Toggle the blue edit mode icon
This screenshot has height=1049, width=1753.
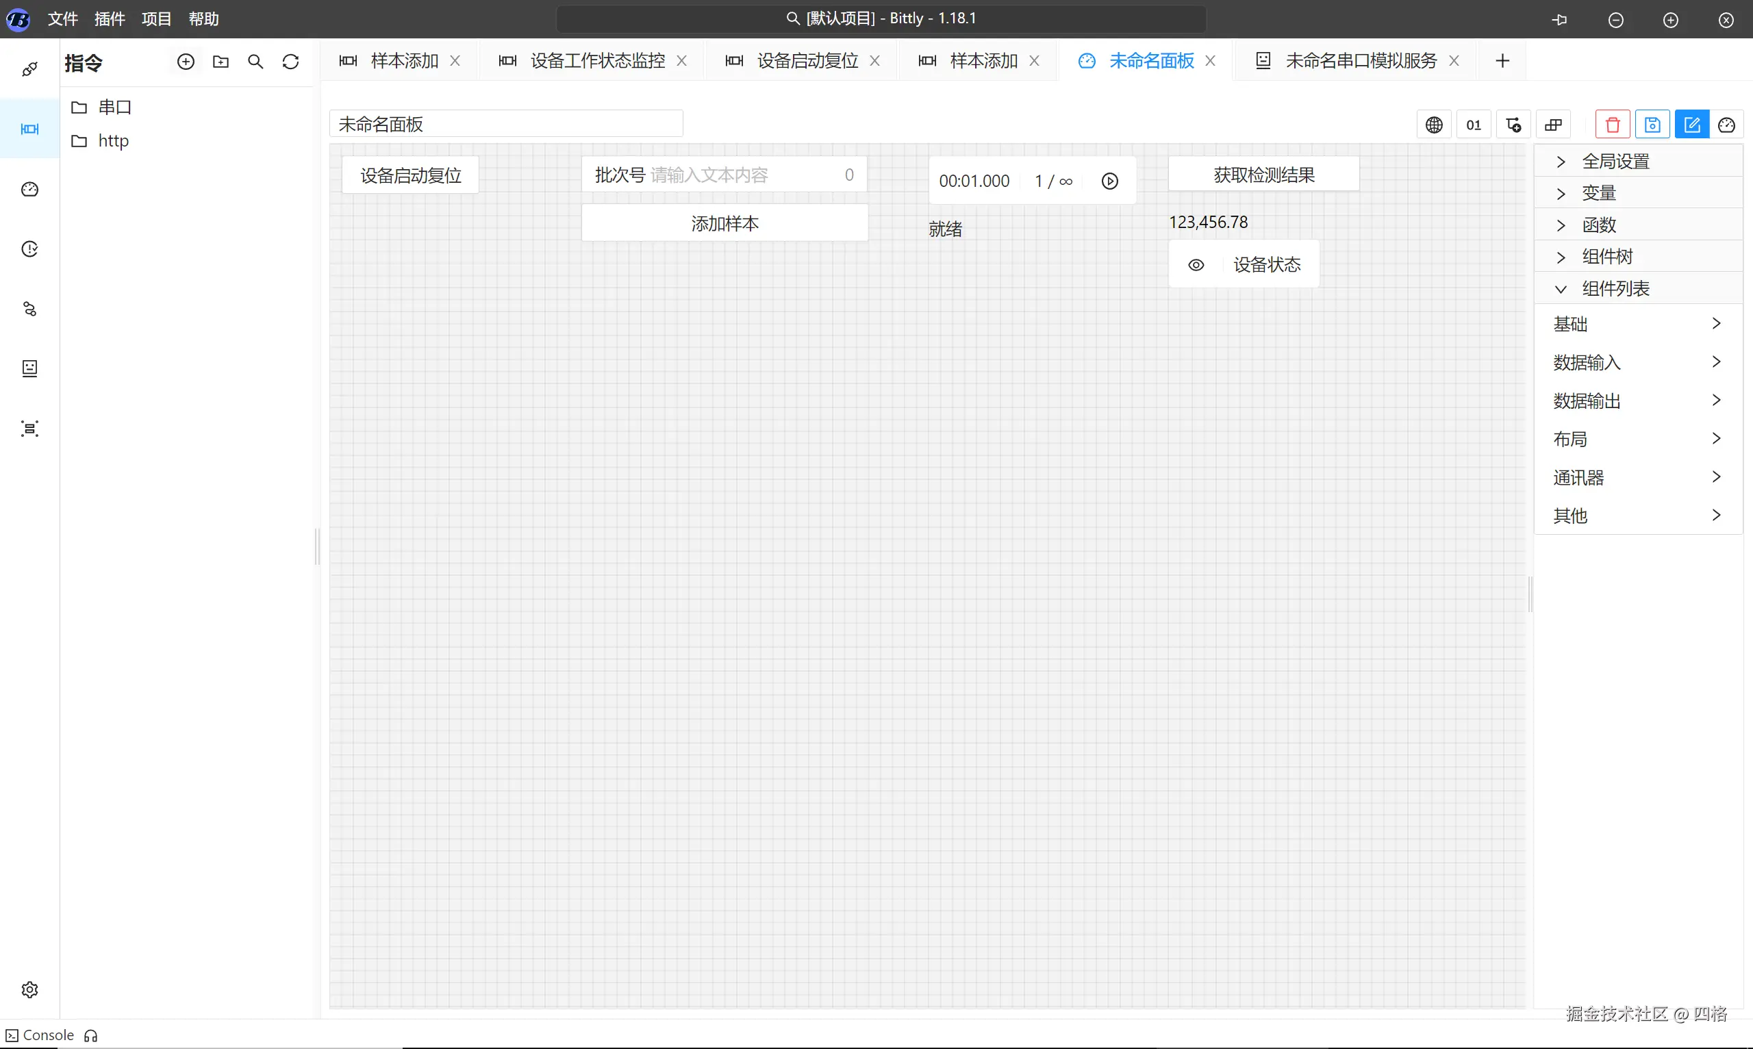coord(1691,125)
